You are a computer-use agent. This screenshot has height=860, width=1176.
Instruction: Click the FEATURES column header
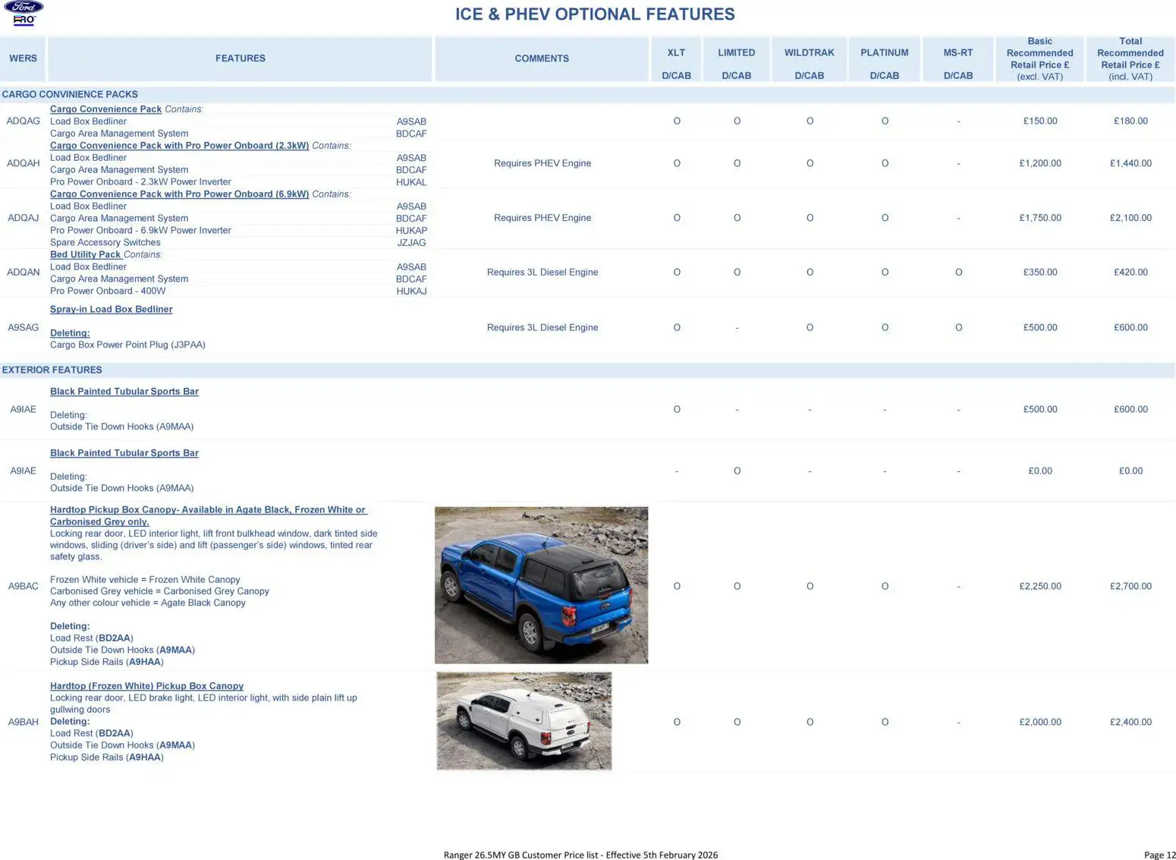(240, 58)
